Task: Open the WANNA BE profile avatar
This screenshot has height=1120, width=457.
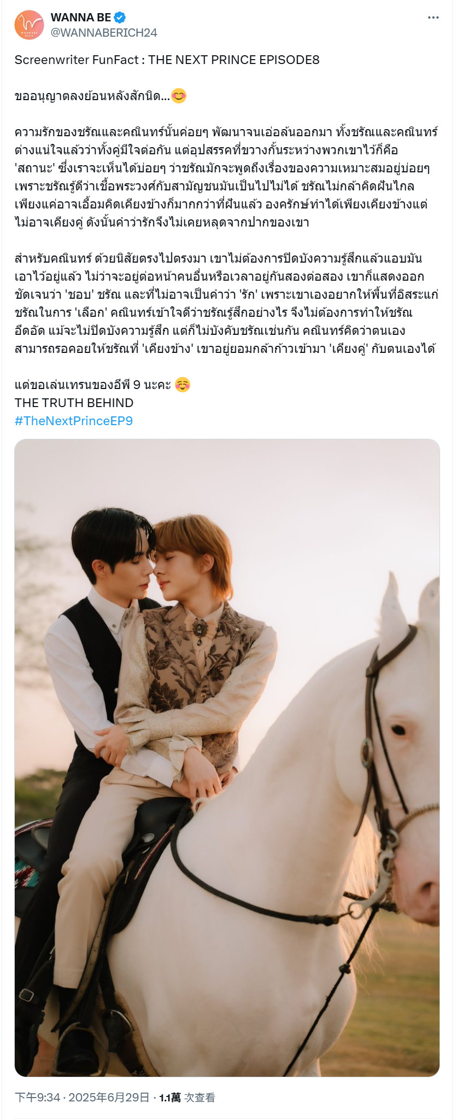Action: coord(29,25)
